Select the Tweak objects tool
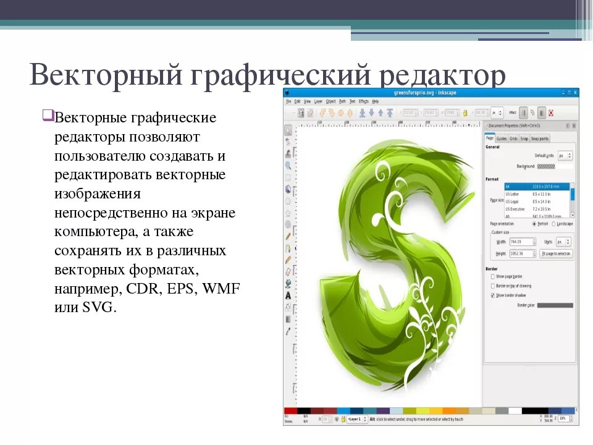 288,154
